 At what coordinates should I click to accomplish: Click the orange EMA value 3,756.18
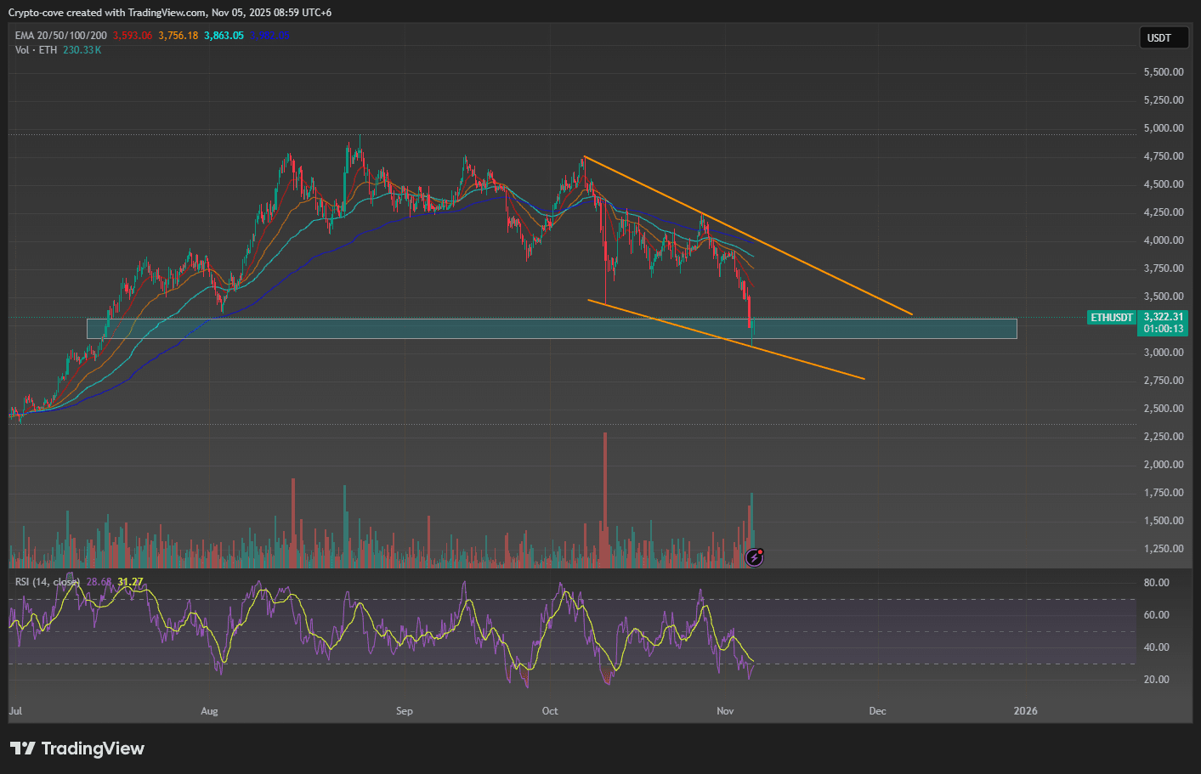tap(178, 36)
